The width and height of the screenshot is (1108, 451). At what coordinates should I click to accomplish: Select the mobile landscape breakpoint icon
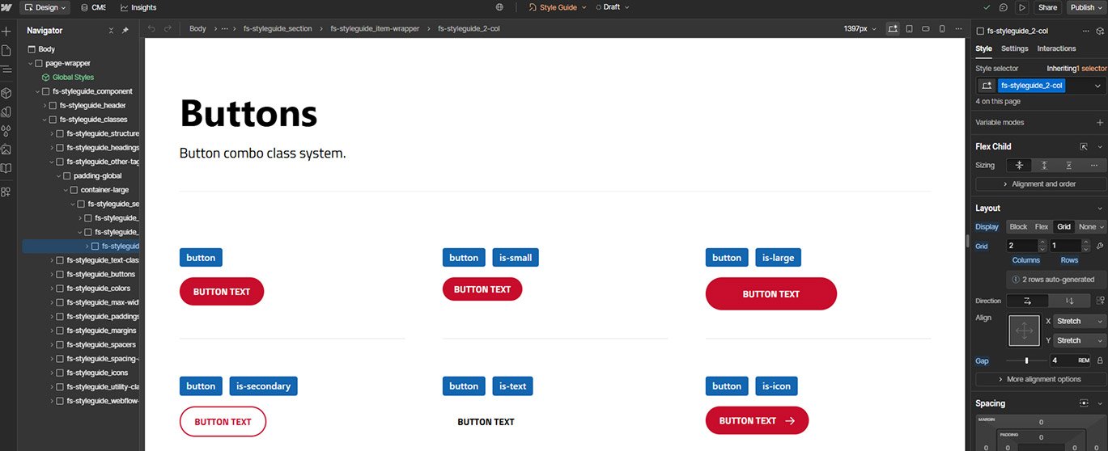926,28
